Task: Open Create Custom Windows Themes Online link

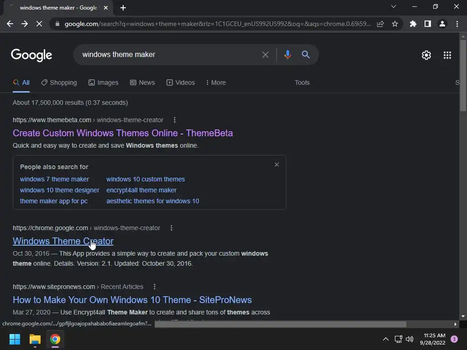Action: 123,133
